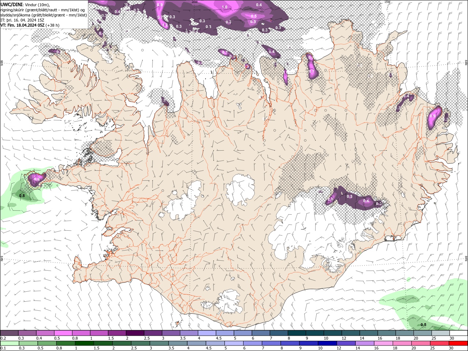Click the '3.5' label under the upper legend row

[x=183, y=338]
